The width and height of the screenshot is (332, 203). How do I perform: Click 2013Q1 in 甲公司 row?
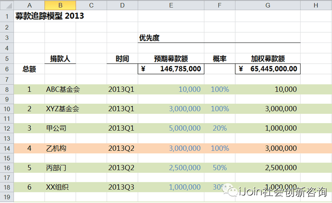pos(121,128)
